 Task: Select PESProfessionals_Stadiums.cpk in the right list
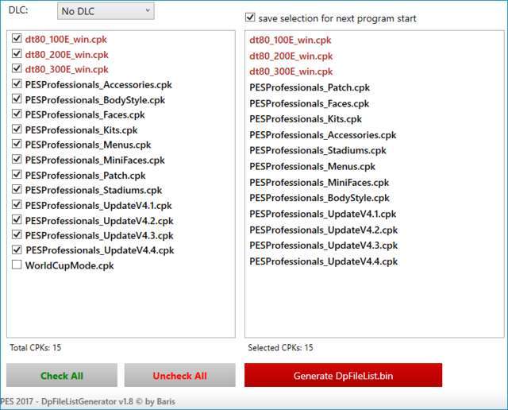coord(317,150)
